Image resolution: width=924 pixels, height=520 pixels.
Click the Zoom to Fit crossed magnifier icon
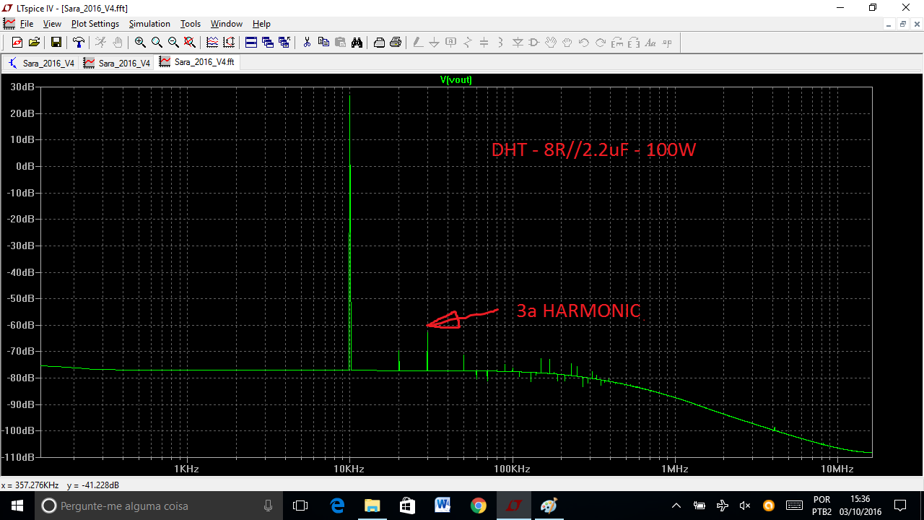pyautogui.click(x=190, y=43)
